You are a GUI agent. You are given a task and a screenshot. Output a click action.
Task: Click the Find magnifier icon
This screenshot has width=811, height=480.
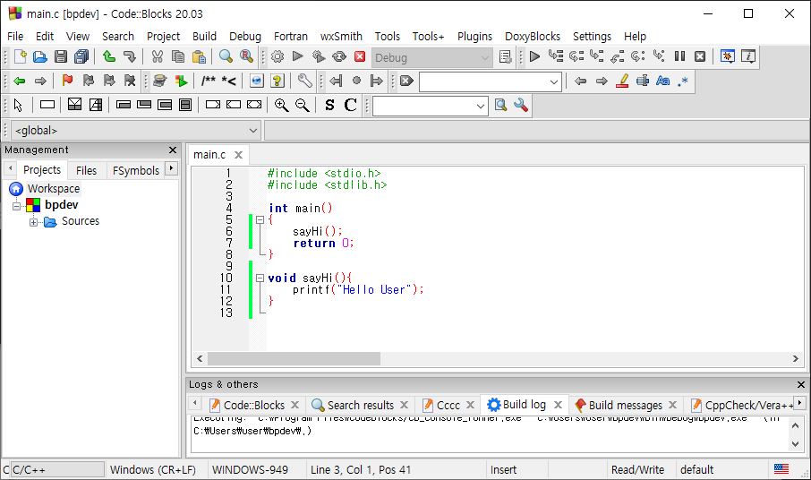tap(226, 56)
